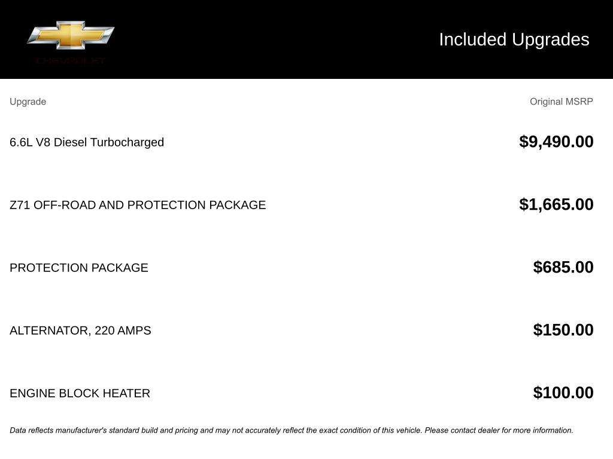Click the 'Original MSRP' column header

click(561, 102)
